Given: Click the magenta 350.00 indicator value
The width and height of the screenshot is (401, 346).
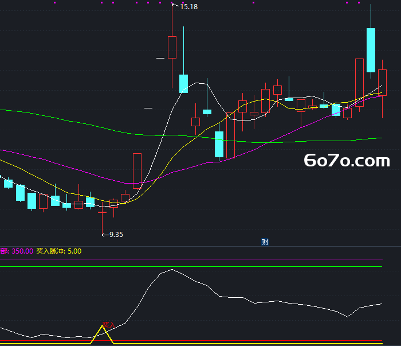Looking at the screenshot, I should 22,251.
